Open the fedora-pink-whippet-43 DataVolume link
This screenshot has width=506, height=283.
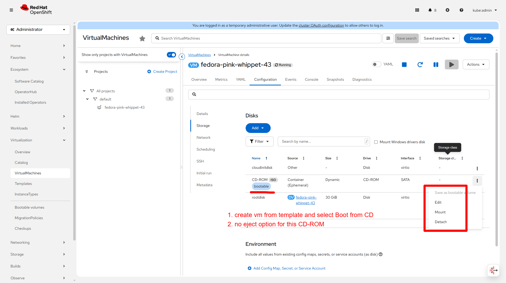pos(306,200)
